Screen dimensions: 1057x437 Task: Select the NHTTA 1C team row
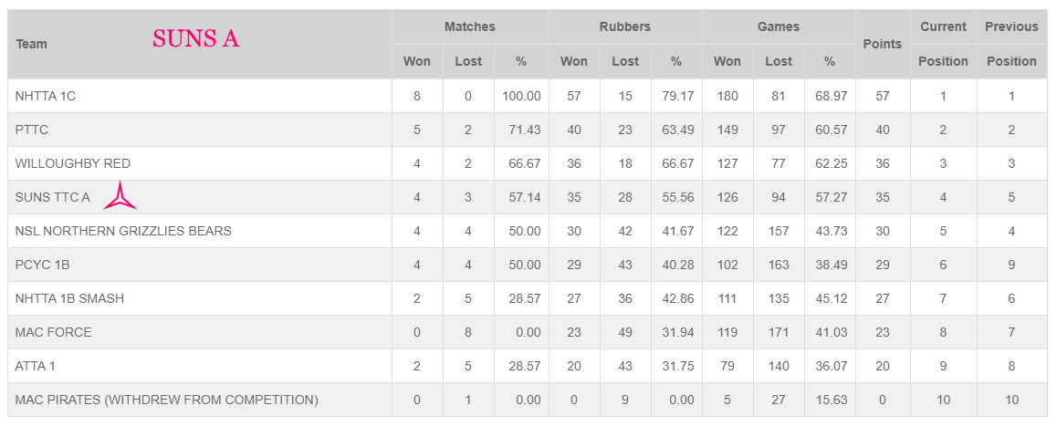tap(528, 97)
